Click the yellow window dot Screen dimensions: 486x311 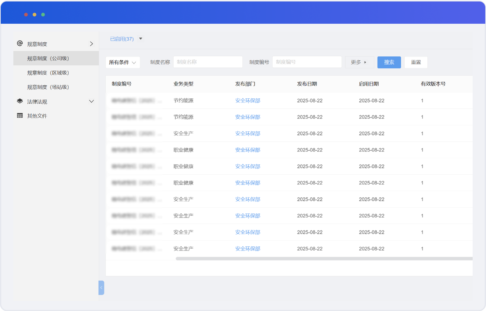(x=35, y=14)
